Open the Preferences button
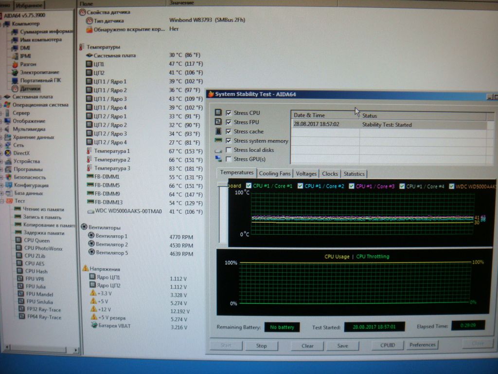Image resolution: width=498 pixels, height=374 pixels. pyautogui.click(x=422, y=345)
